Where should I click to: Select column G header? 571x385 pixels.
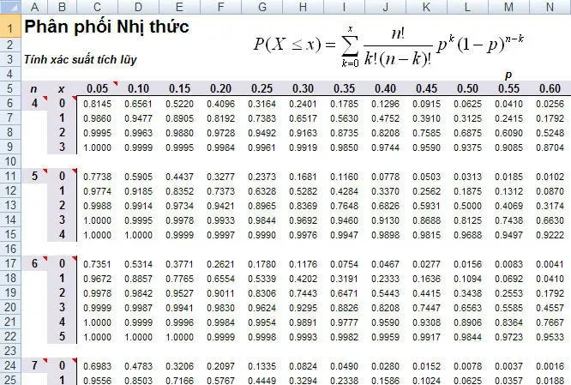pos(261,7)
